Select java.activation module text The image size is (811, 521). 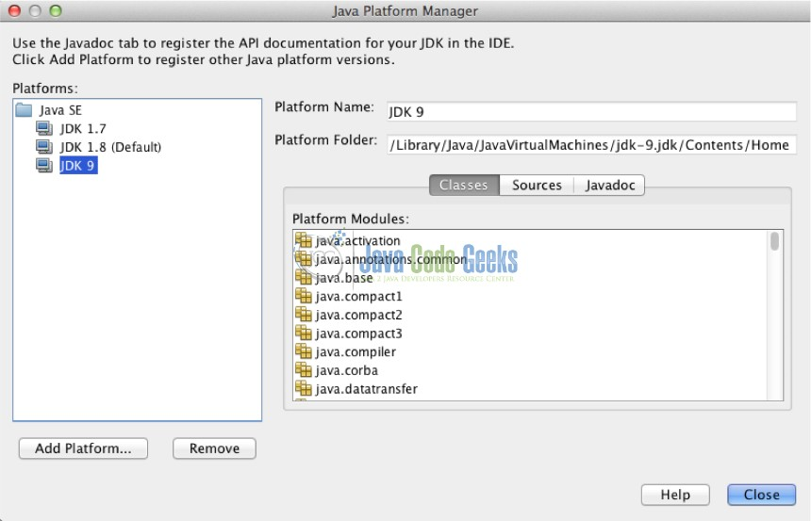358,241
